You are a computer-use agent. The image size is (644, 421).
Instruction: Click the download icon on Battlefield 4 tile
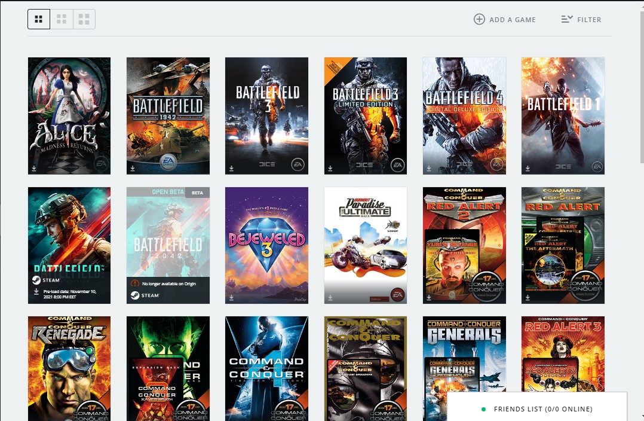[x=429, y=168]
